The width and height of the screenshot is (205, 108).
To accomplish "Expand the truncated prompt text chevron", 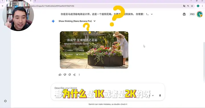I will pos(152,14).
